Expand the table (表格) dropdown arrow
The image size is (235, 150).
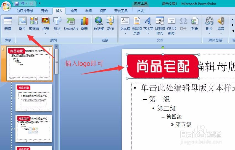coord(8,33)
